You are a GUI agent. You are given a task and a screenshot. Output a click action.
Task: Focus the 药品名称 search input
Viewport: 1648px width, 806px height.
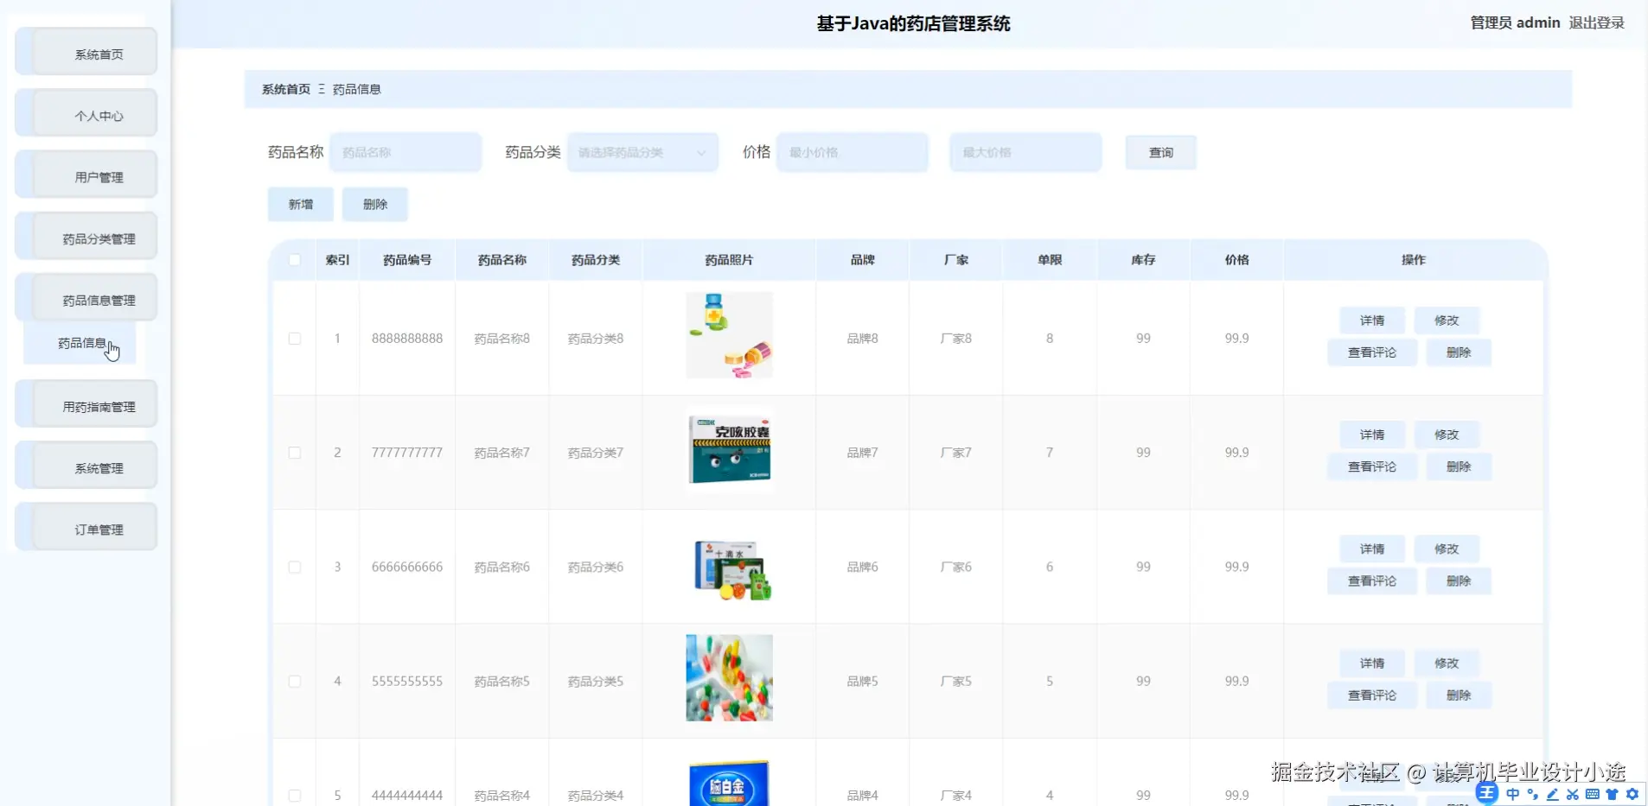pyautogui.click(x=406, y=152)
